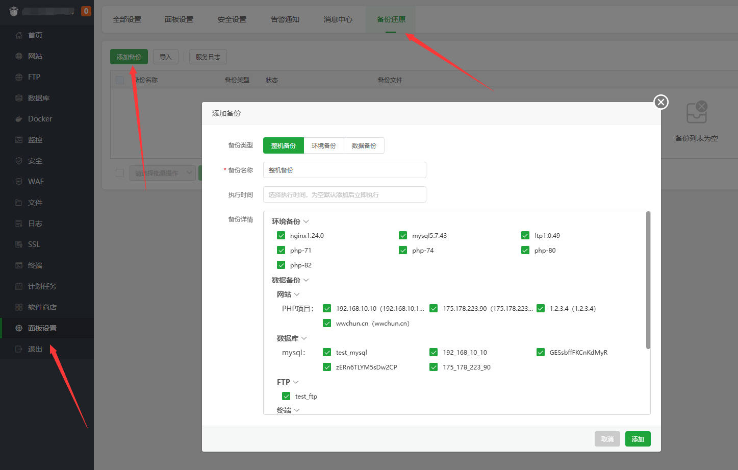Open the Terminal (终端) sidebar icon
The height and width of the screenshot is (470, 738).
click(19, 265)
